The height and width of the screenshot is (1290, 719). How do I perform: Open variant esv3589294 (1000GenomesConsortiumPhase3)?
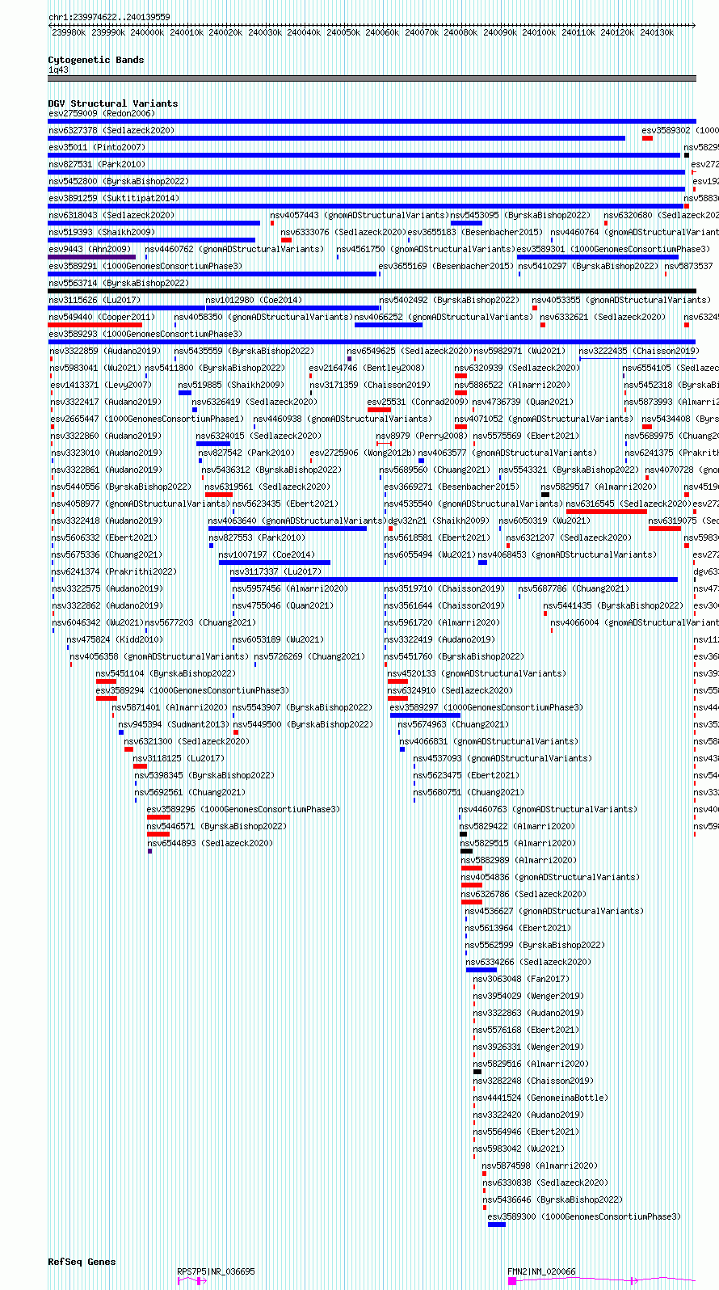tap(107, 698)
